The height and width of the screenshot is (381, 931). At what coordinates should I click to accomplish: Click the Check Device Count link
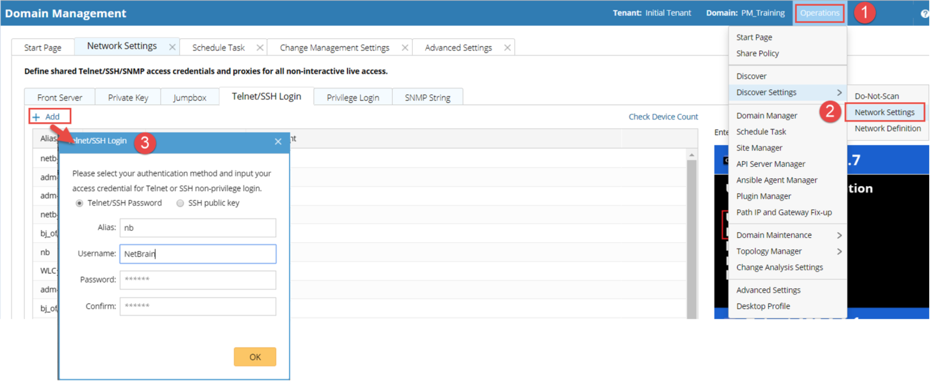point(663,117)
